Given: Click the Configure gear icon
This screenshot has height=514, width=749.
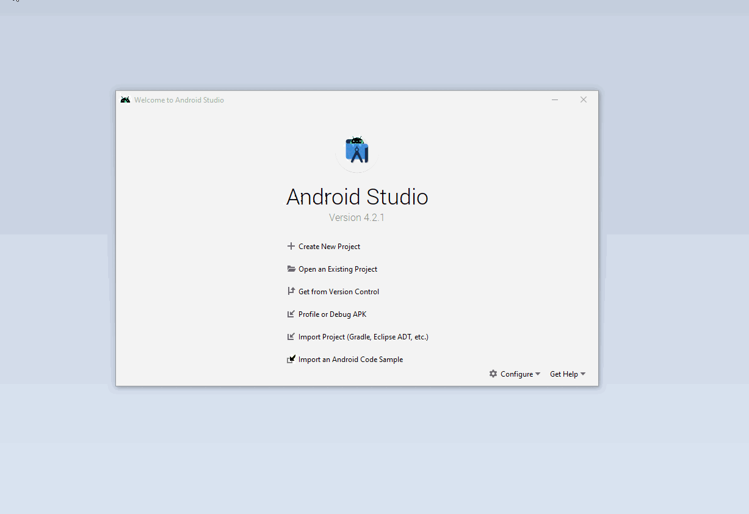Looking at the screenshot, I should 493,374.
